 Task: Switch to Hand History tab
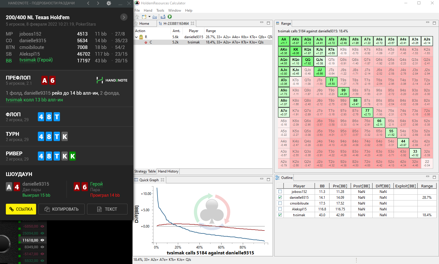[x=168, y=171]
